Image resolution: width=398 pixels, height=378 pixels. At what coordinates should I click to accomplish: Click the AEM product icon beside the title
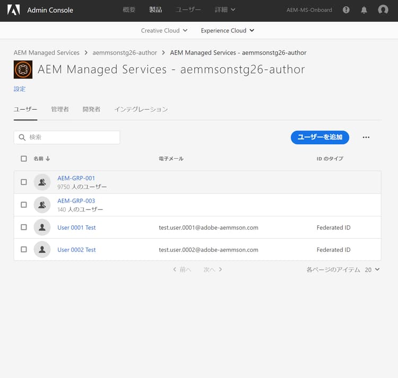[x=23, y=69]
